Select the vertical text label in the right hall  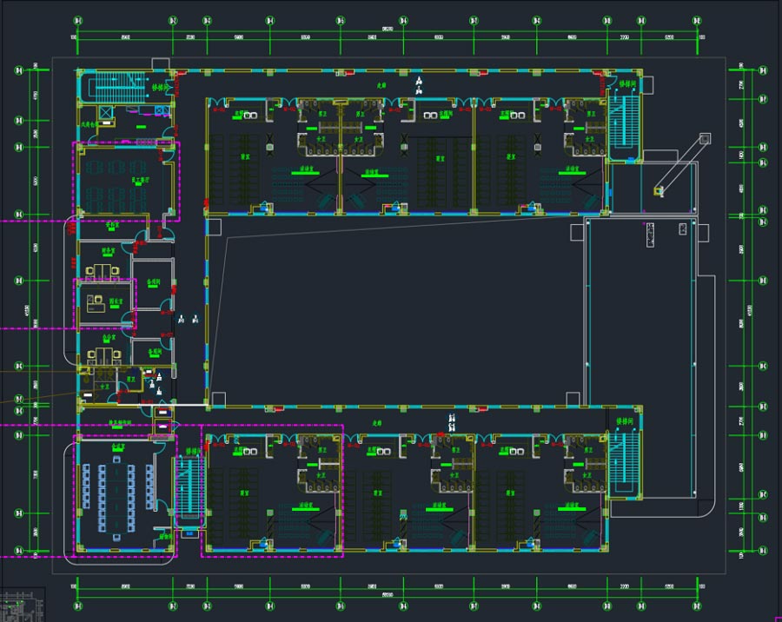pyautogui.click(x=650, y=235)
